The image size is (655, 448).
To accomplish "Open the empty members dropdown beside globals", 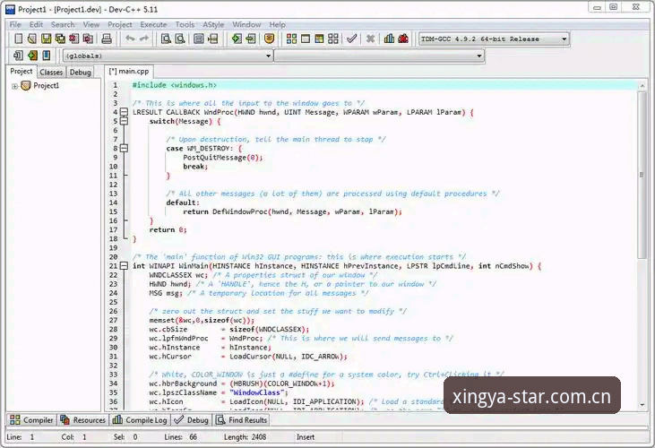I will (379, 56).
